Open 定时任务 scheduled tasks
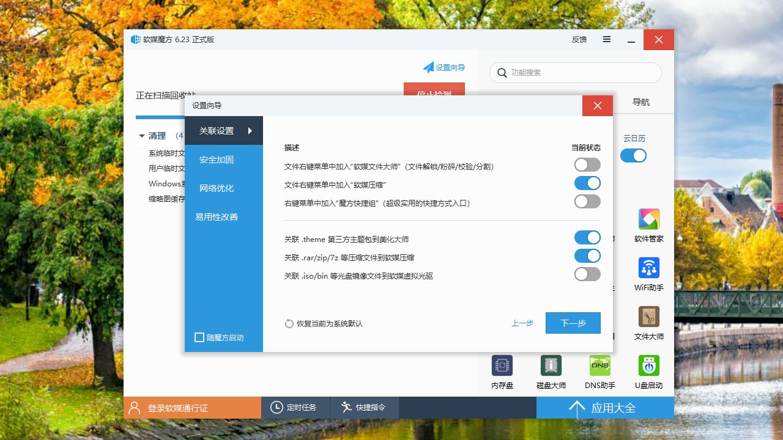Image resolution: width=783 pixels, height=440 pixels. pyautogui.click(x=295, y=407)
